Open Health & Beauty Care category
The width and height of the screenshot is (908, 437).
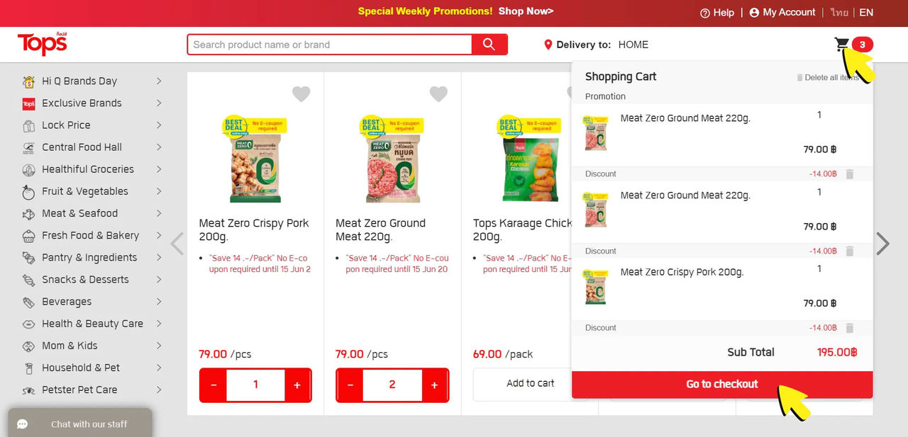(x=92, y=324)
